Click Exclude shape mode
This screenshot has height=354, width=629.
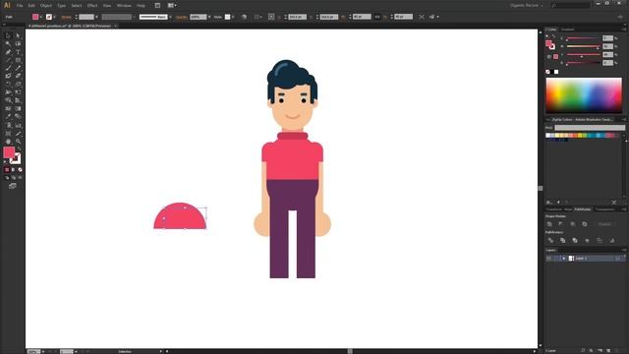(x=585, y=224)
